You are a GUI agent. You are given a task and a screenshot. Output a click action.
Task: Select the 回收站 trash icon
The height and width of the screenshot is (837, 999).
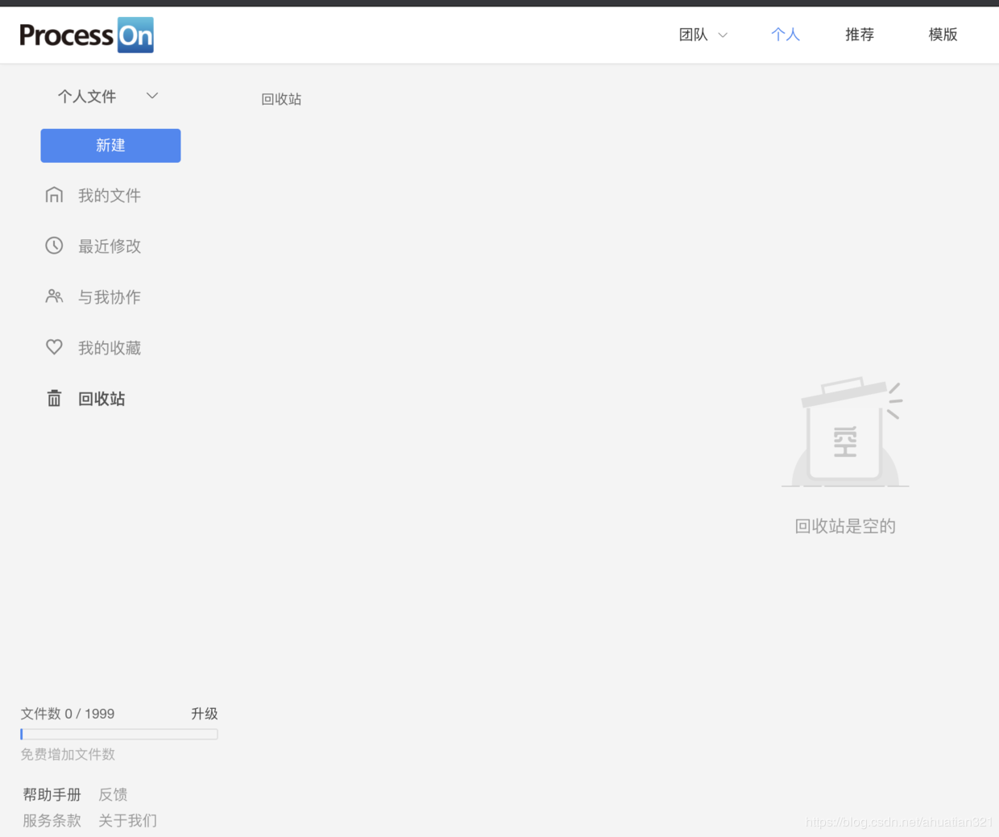[54, 397]
